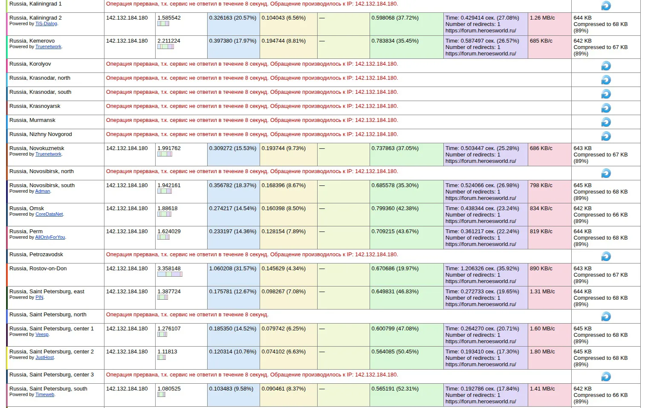Refresh the Krasnodar, south check
The width and height of the screenshot is (645, 408).
(x=606, y=94)
